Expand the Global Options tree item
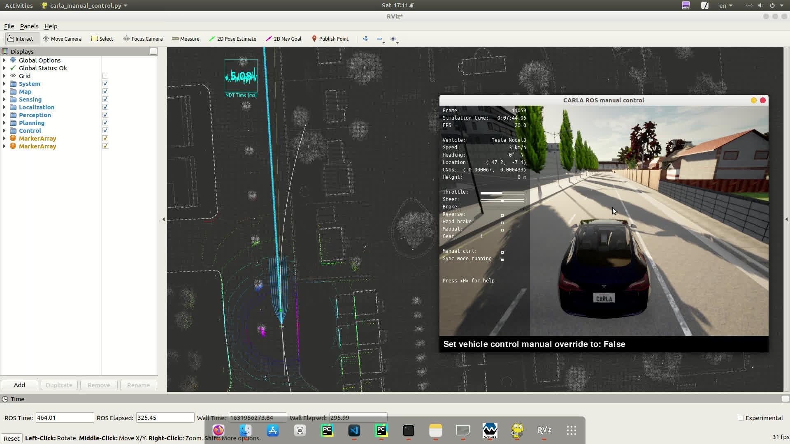 [5, 60]
